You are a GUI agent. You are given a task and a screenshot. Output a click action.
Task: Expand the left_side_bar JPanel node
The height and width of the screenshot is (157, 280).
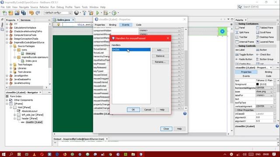tap(15, 115)
